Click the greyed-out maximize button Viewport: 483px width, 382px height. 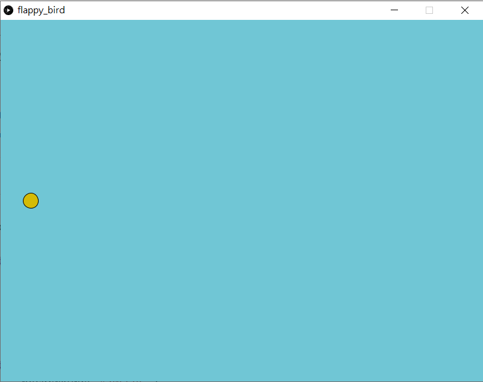[x=429, y=10]
